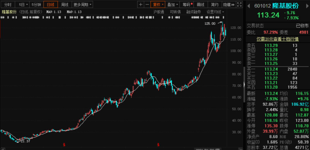Expand the 更多周期 period dropdown
Image resolution: width=310 pixels, height=150 pixels.
click(x=83, y=5)
